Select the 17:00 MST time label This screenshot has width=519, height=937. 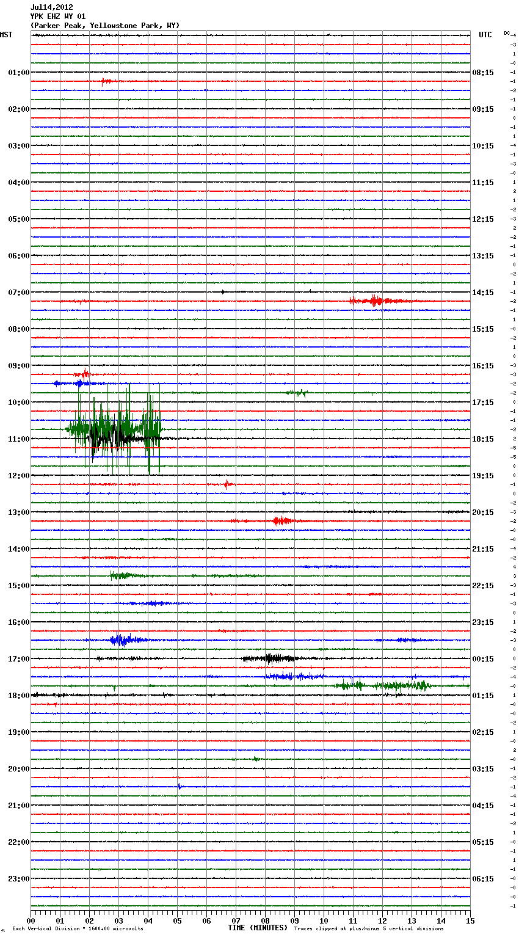pyautogui.click(x=19, y=659)
